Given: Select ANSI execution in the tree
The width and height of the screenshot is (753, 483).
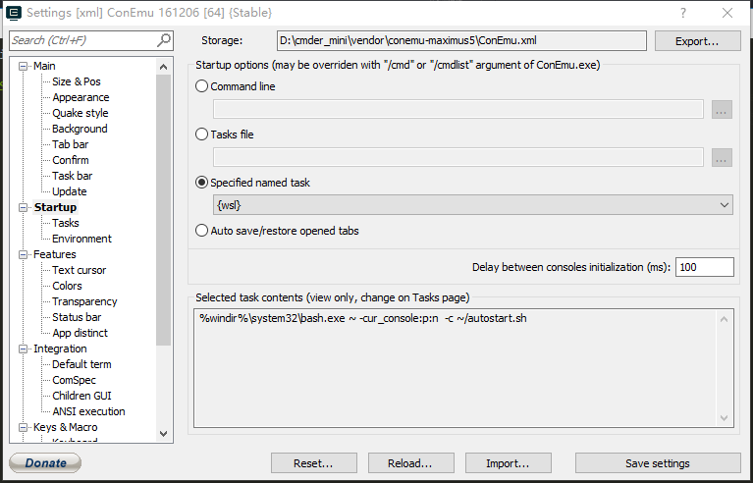Looking at the screenshot, I should (88, 411).
